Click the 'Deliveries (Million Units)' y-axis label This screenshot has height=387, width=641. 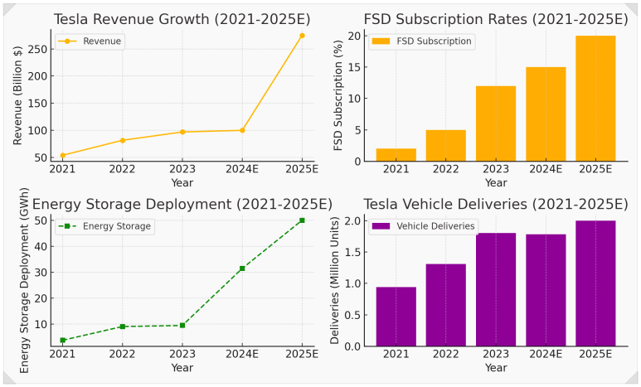coord(334,280)
